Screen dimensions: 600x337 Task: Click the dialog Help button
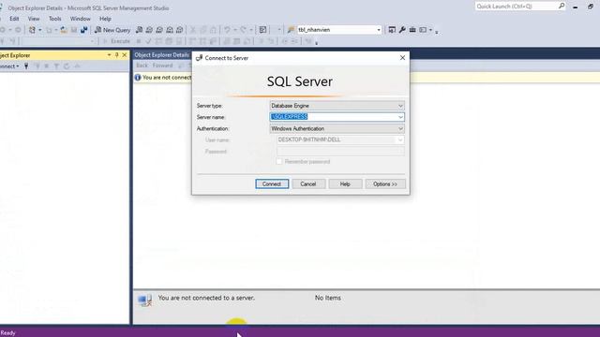pyautogui.click(x=345, y=184)
